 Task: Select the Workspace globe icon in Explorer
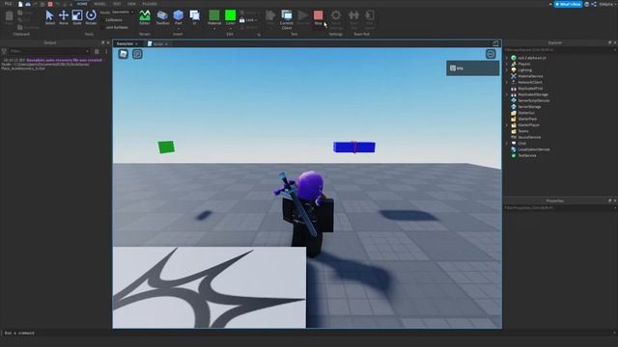[514, 58]
